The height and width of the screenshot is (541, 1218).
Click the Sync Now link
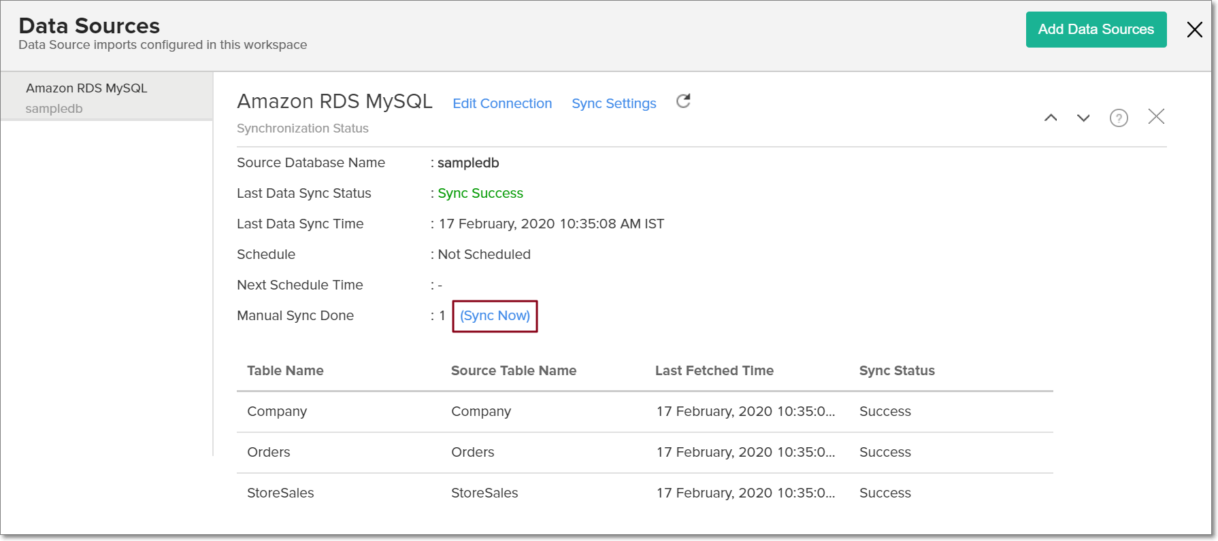[495, 315]
